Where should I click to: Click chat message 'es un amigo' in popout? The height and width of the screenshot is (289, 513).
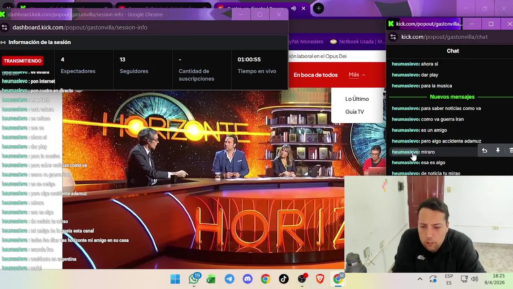pyautogui.click(x=434, y=130)
